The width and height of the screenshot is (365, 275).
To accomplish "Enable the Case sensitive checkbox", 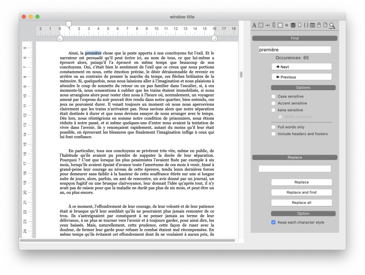I will (273, 96).
